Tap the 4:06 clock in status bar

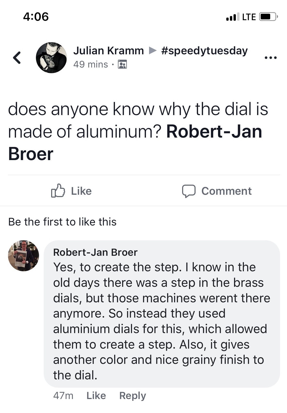36,17
